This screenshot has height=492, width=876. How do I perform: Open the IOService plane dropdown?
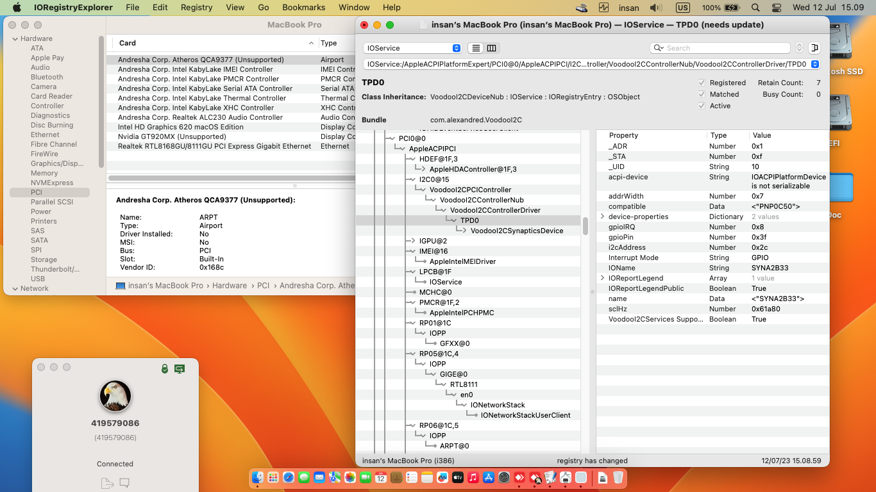pyautogui.click(x=412, y=48)
